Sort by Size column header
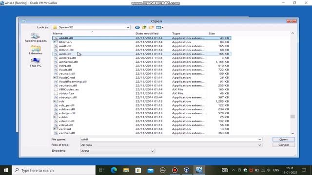Image resolution: width=312 pixels, height=175 pixels. coord(212,34)
